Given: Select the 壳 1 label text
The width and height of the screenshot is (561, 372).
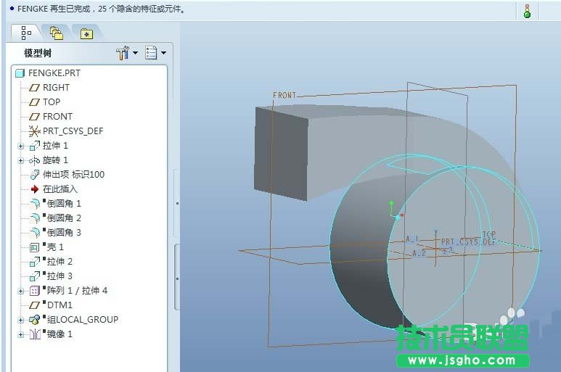Looking at the screenshot, I should [x=55, y=247].
